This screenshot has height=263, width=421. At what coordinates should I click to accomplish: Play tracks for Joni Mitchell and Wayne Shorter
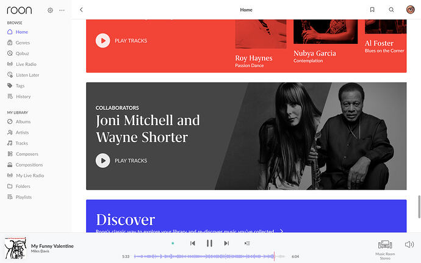121,160
